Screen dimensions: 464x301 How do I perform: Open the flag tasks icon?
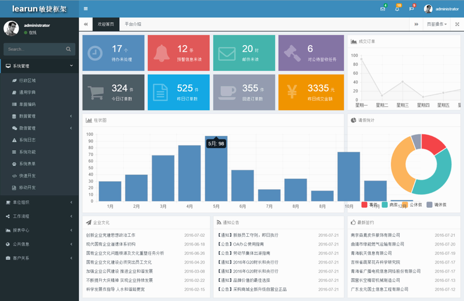412,9
